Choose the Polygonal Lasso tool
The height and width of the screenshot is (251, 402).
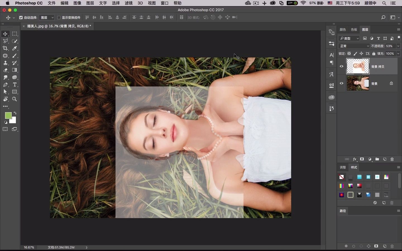(x=5, y=41)
